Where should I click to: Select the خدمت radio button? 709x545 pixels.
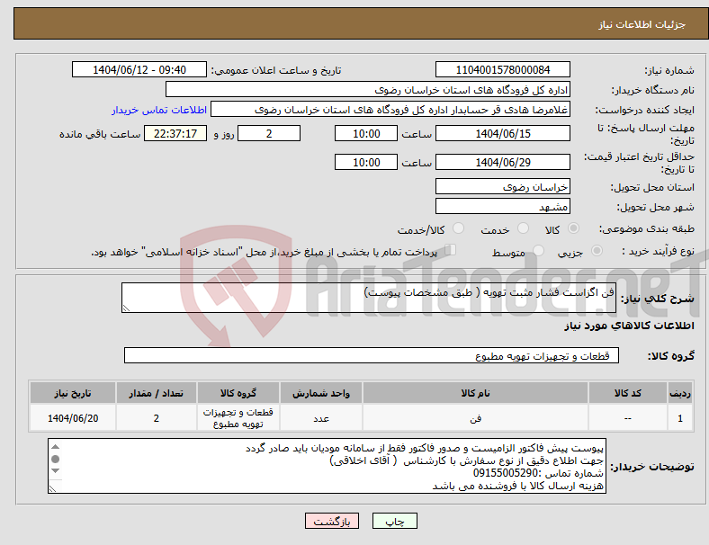[523, 228]
